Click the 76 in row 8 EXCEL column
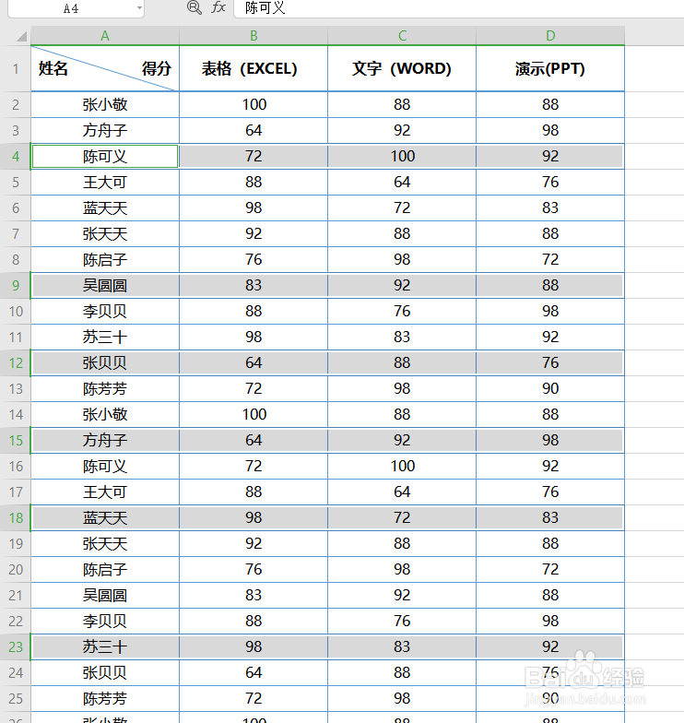Image resolution: width=684 pixels, height=723 pixels. (254, 260)
